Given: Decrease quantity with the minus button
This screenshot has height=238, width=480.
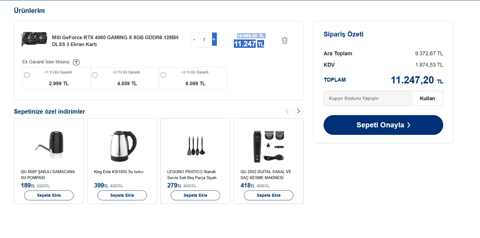Looking at the screenshot, I should click(x=194, y=40).
